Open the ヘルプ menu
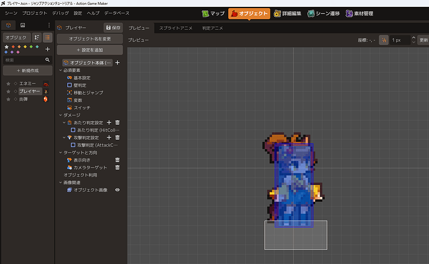Image resolution: width=429 pixels, height=264 pixels. coord(93,13)
